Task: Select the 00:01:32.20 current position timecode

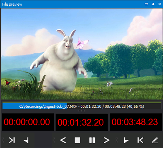Action: pyautogui.click(x=81, y=122)
